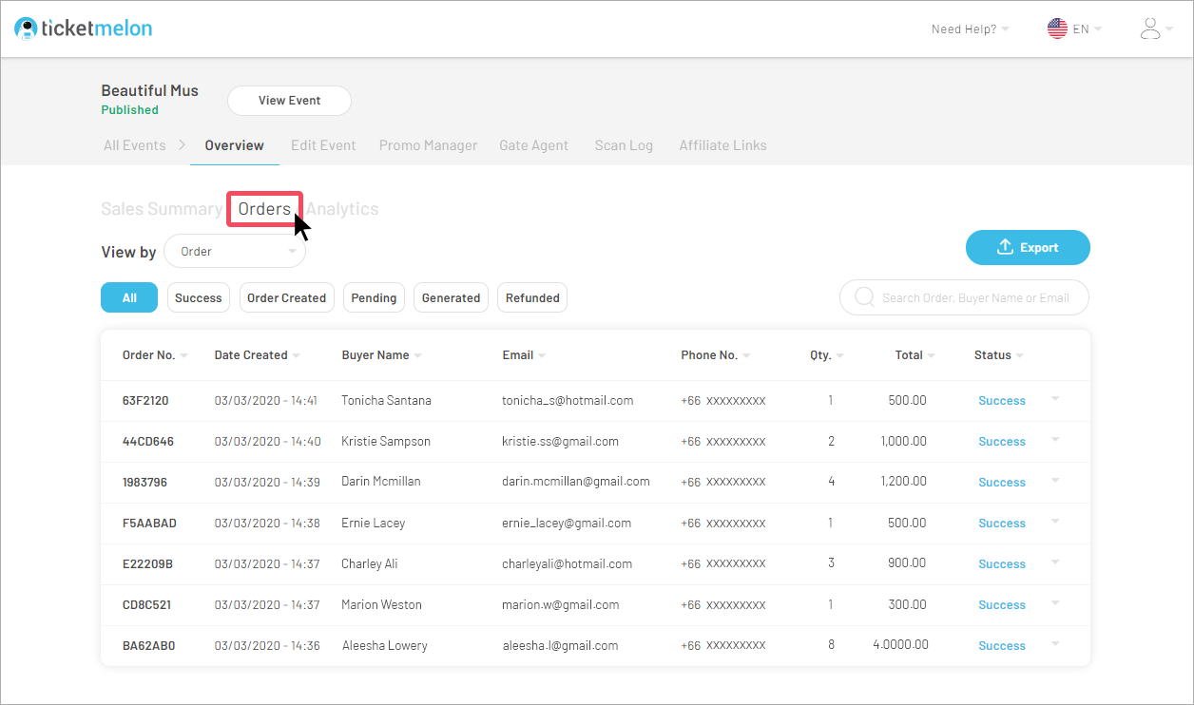Focus the Search Order, Buyer Name field
Screen dimensions: 1194x705
click(964, 297)
